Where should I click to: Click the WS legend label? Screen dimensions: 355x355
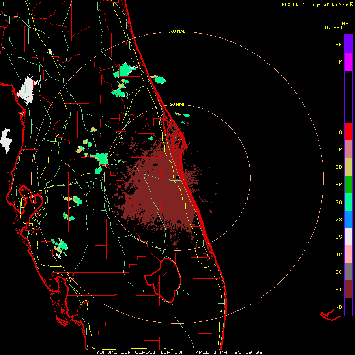[338, 219]
